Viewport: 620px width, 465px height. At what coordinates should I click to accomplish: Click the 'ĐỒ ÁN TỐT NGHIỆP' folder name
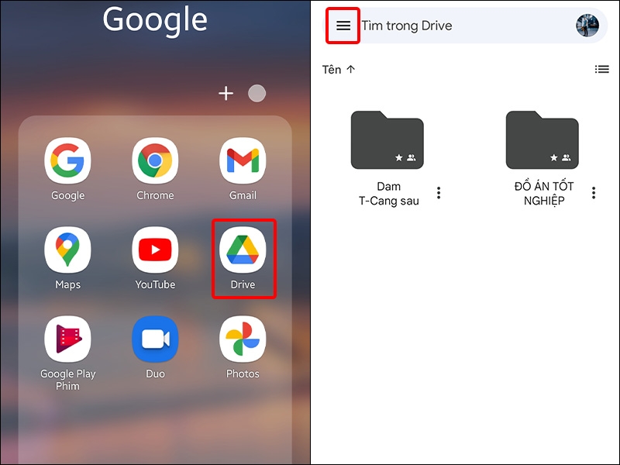tap(544, 193)
